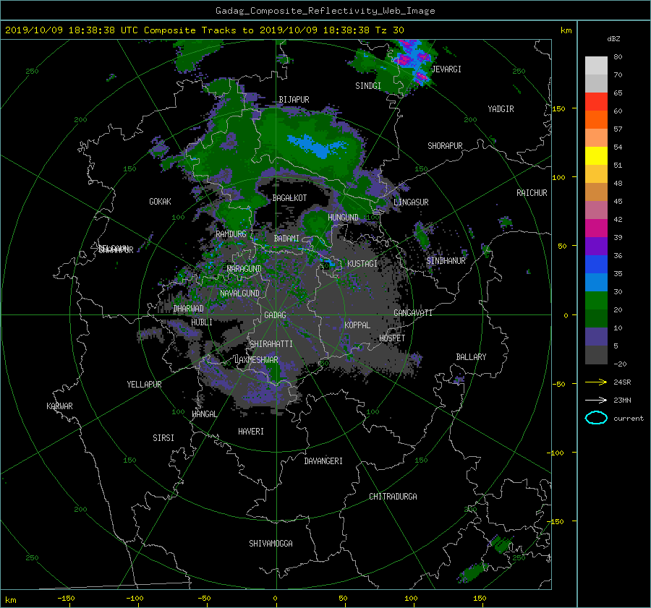Screen dimensions: 651x608
Task: Click the DAVANGERI label
Action: coord(323,461)
